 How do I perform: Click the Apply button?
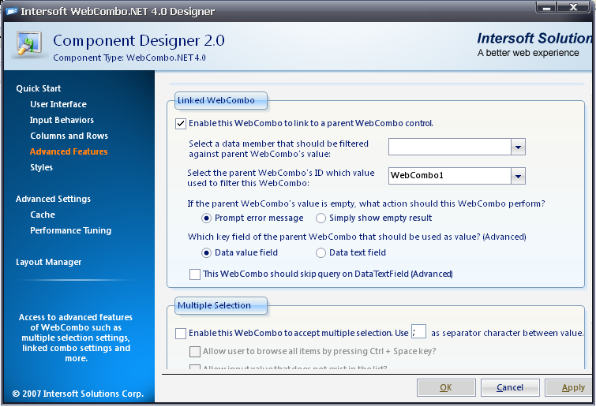[x=570, y=387]
